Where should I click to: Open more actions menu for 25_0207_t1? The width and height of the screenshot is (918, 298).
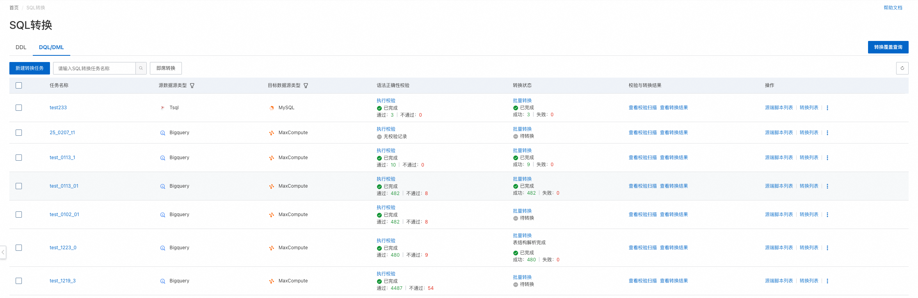tap(827, 133)
